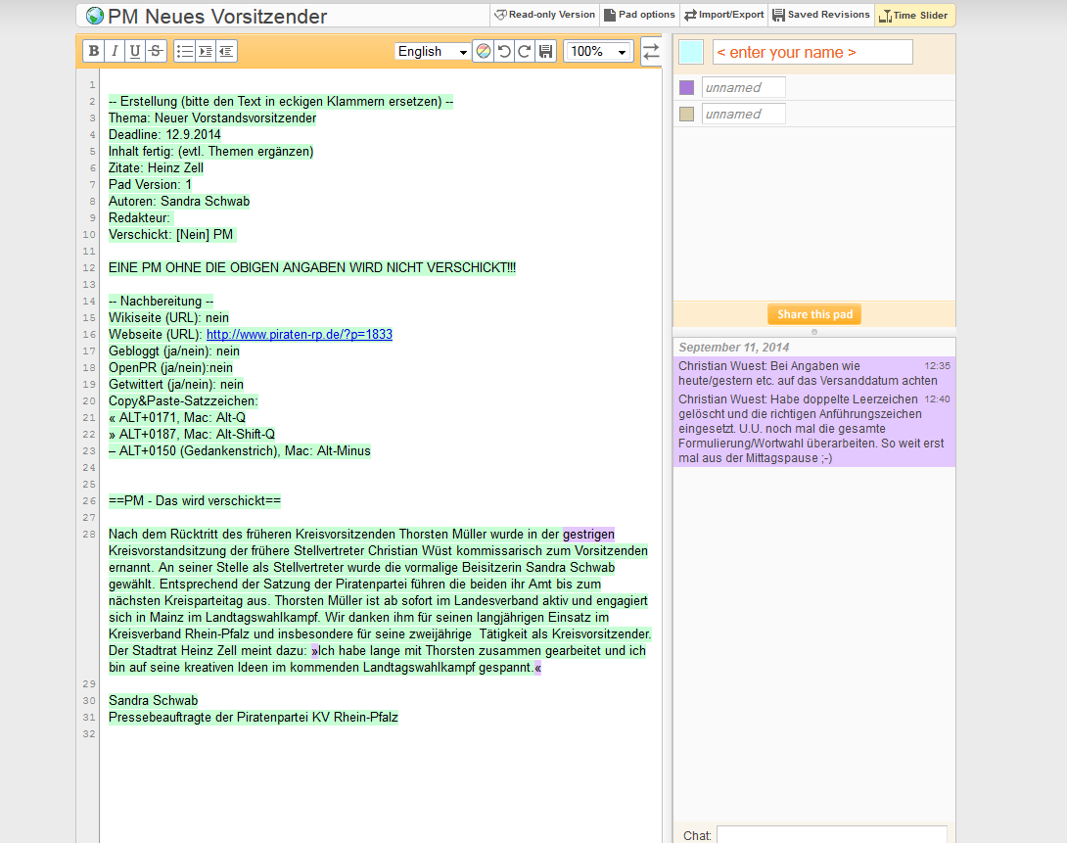Click the indent icon
The height and width of the screenshot is (843, 1067).
click(206, 51)
